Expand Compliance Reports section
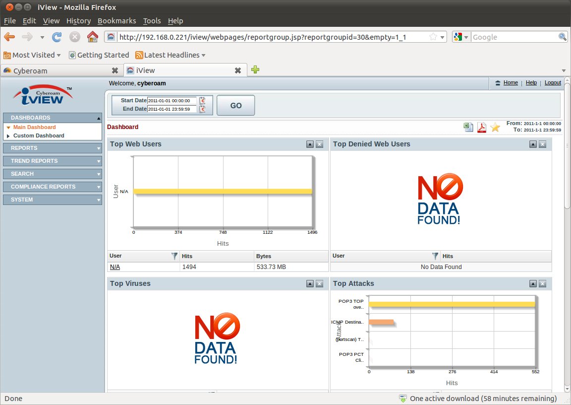Screen dimensions: 571x405 pos(52,187)
